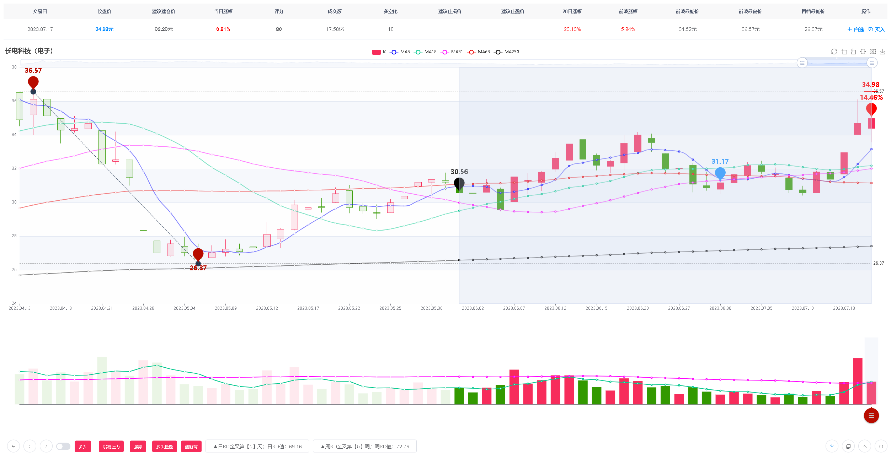This screenshot has height=454, width=891.
Task: Click the 交易日 column header
Action: [x=40, y=11]
